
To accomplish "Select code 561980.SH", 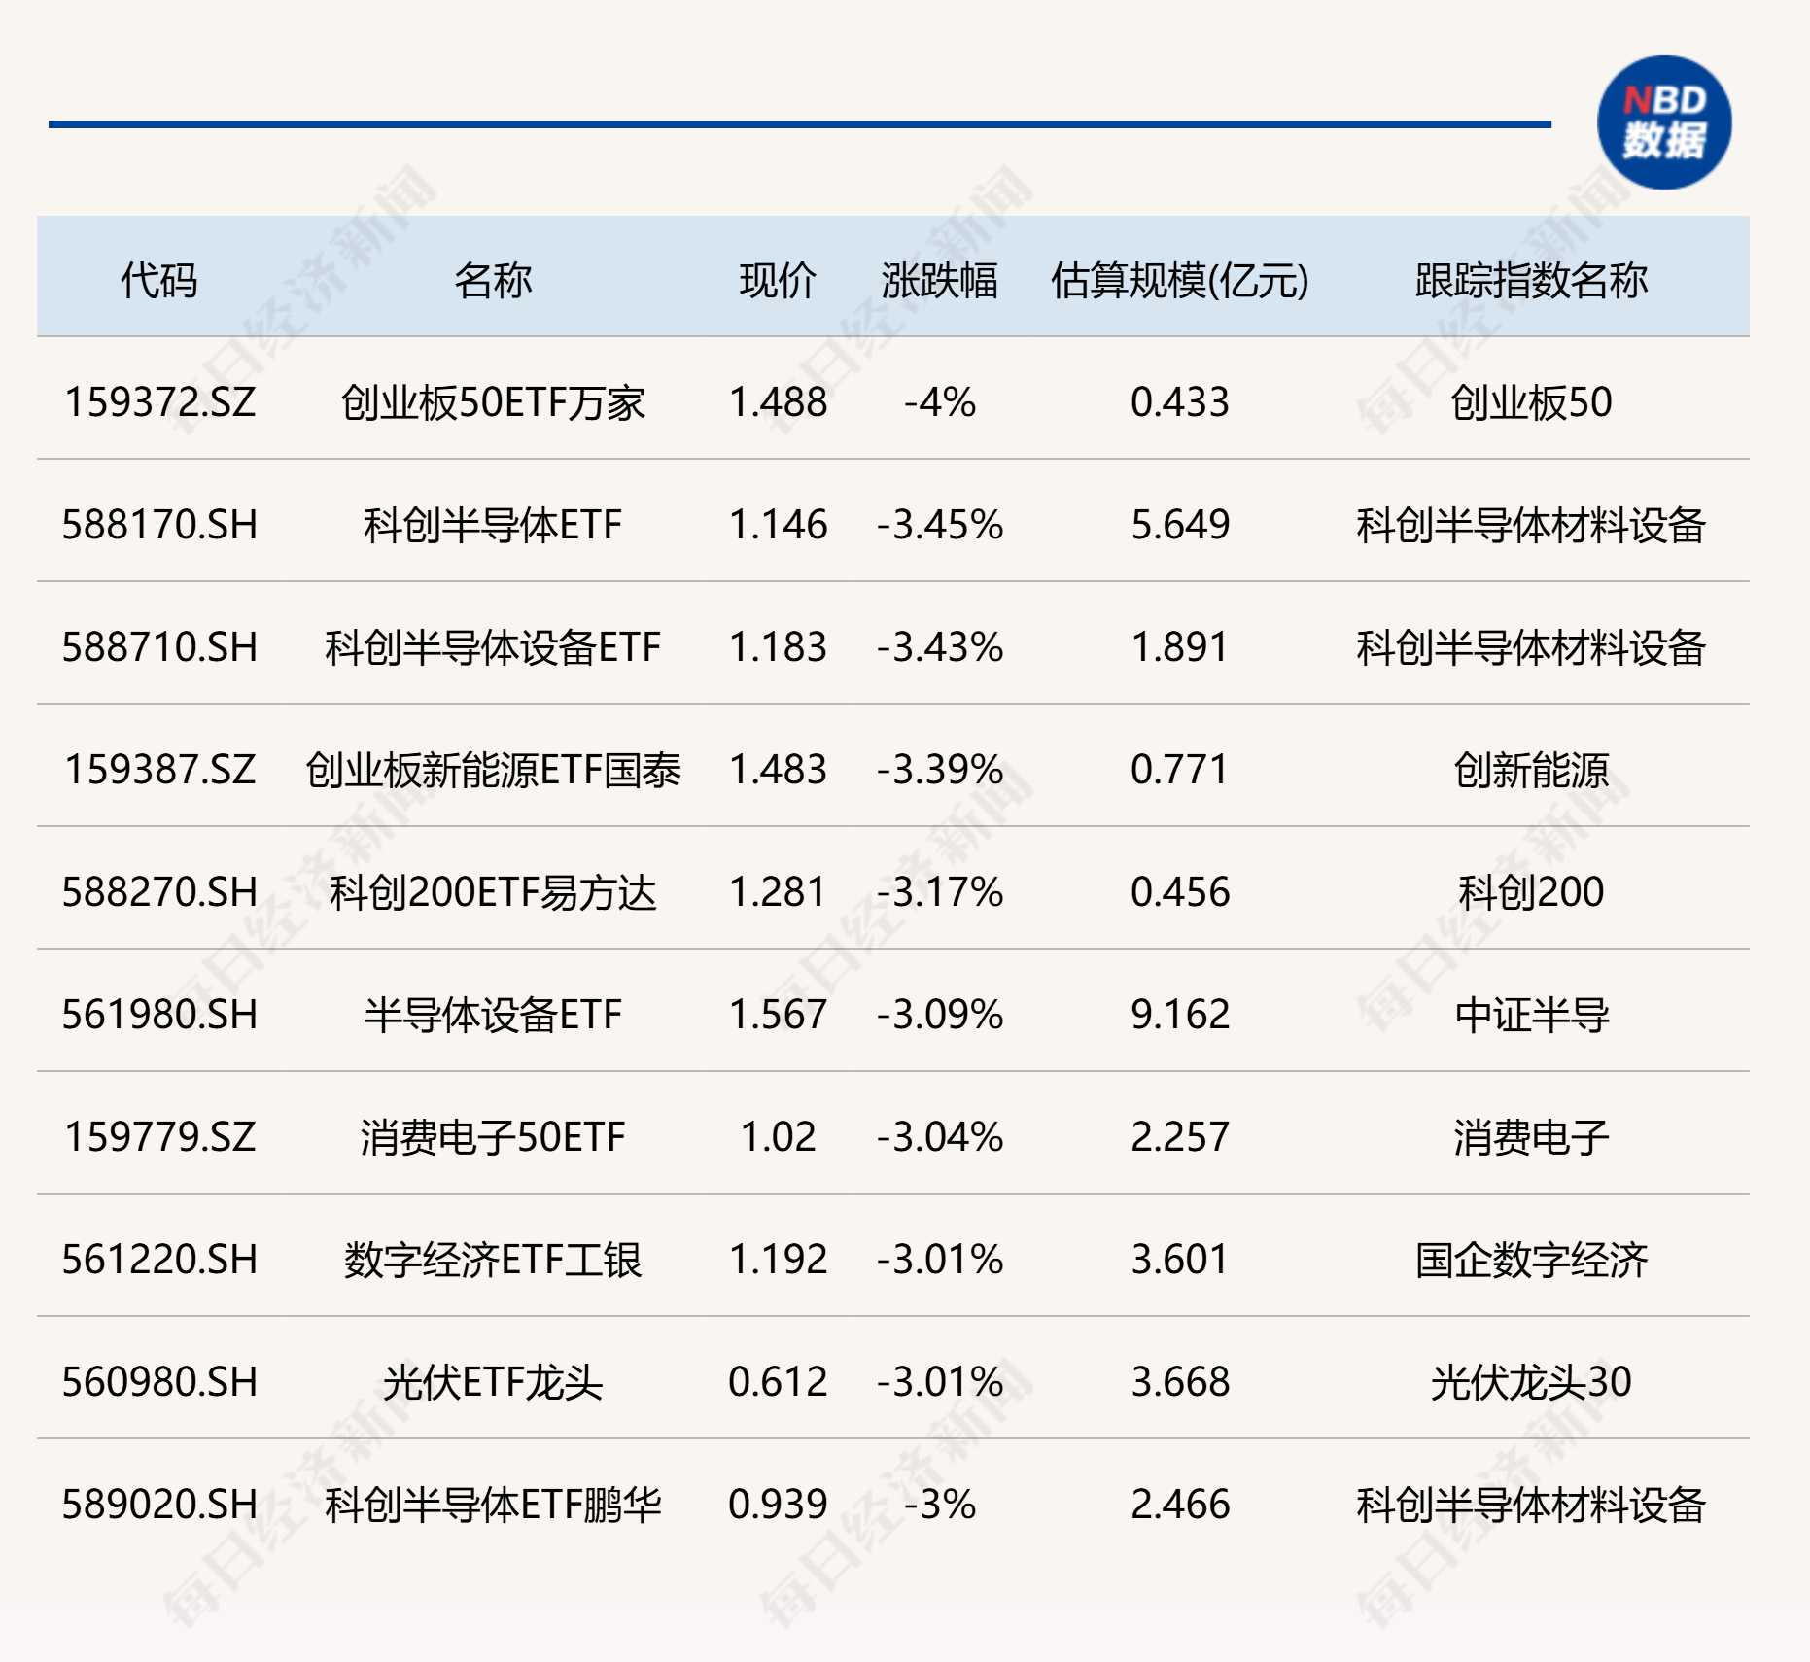I will pyautogui.click(x=160, y=1015).
